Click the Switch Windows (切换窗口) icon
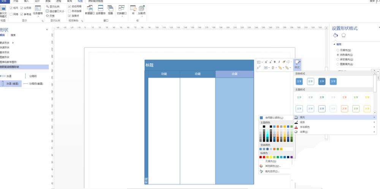Screen dimensions: 380x189 pyautogui.click(x=122, y=8)
